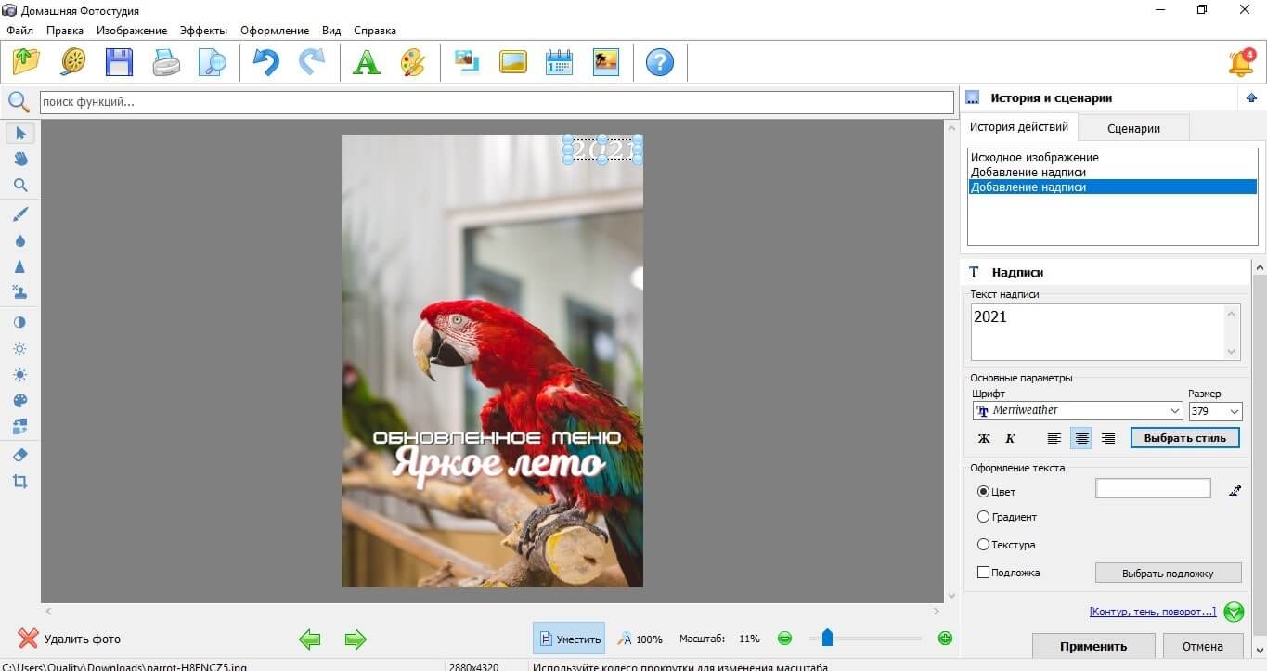Add text with the green A icon

click(x=367, y=62)
